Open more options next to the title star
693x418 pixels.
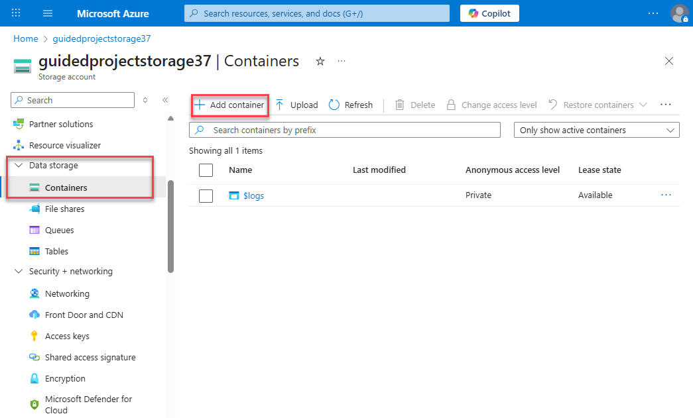342,61
